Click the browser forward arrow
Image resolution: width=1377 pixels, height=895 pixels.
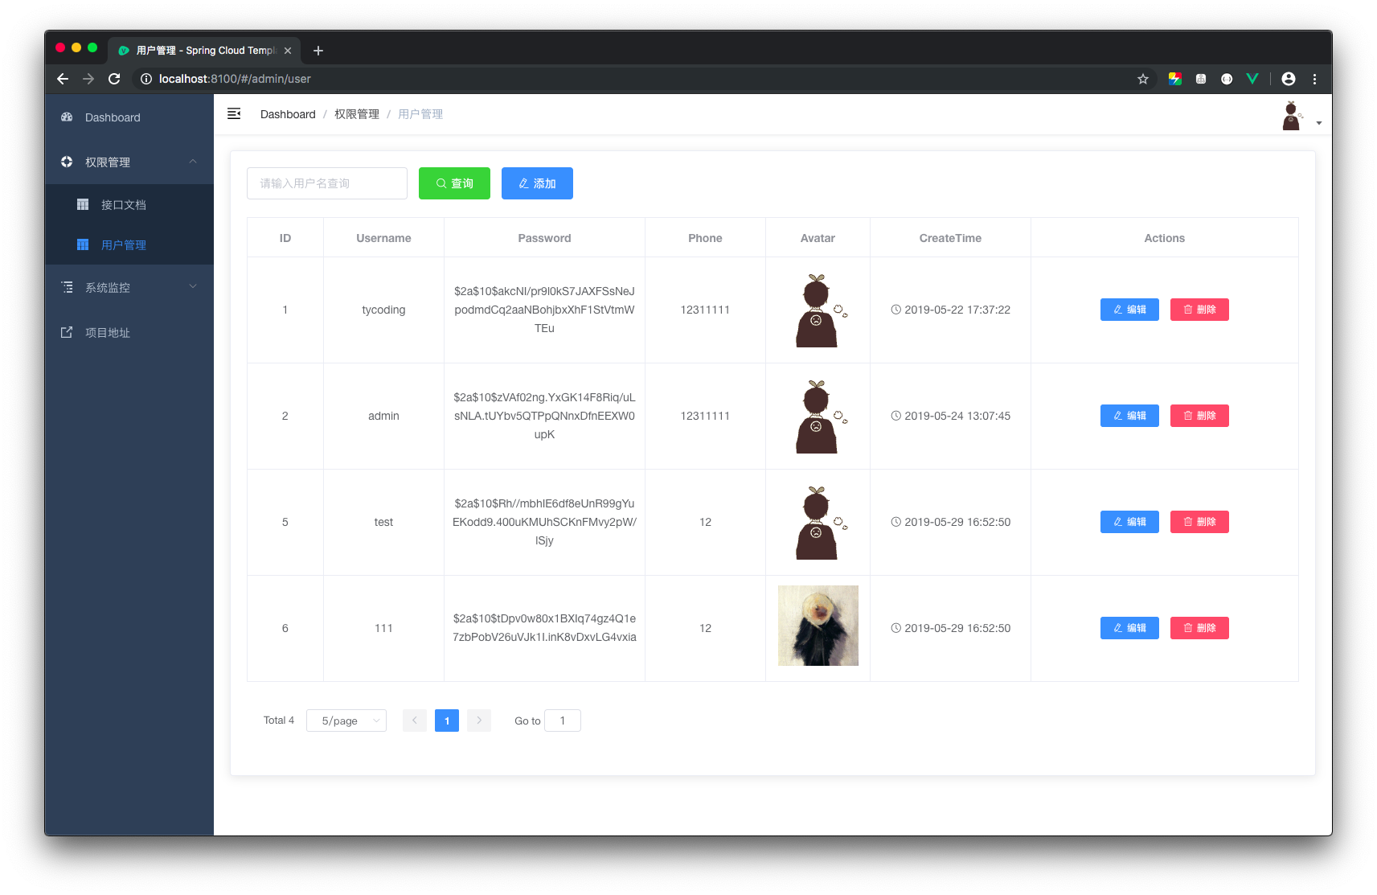(88, 79)
